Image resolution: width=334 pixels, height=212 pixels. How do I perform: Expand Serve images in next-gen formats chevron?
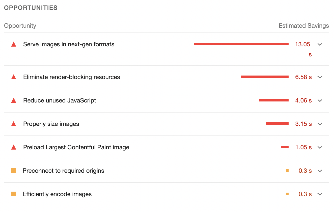pyautogui.click(x=320, y=45)
